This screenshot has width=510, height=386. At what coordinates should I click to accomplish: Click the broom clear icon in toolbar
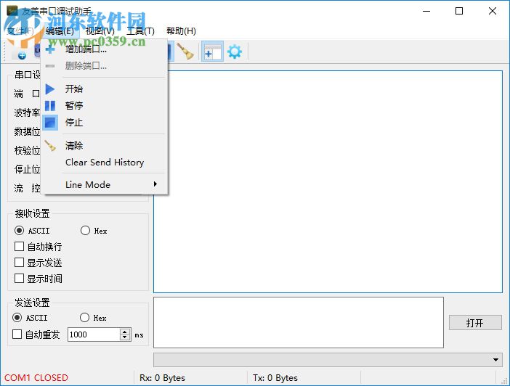click(x=185, y=52)
